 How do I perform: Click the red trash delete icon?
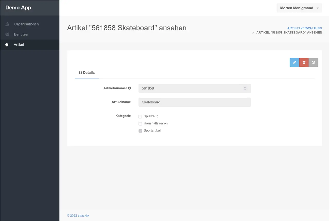304,63
